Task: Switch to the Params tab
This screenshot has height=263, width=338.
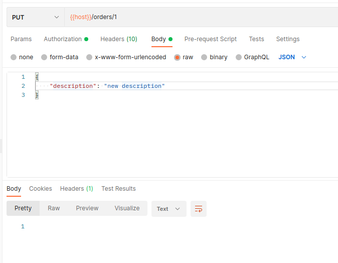Action: coord(21,39)
